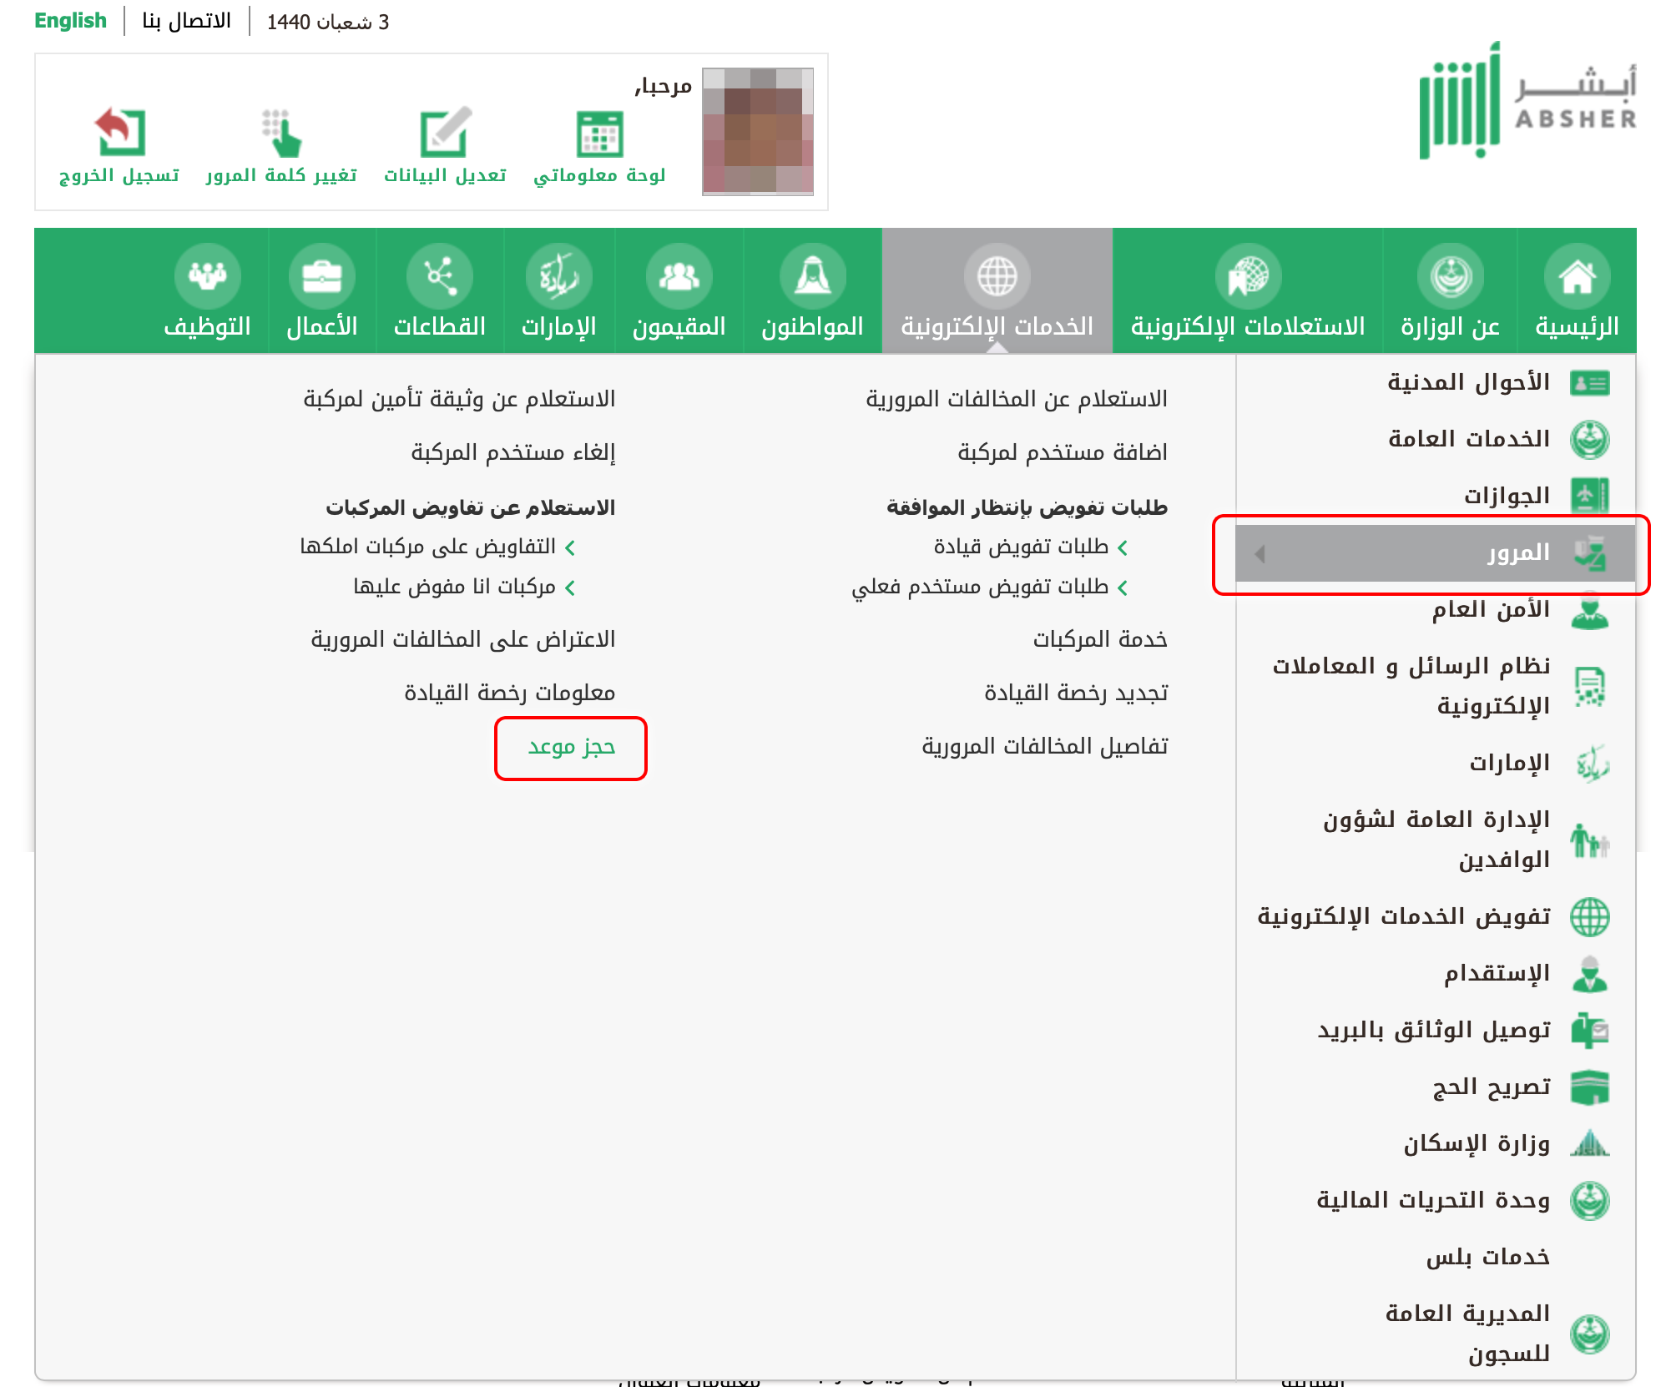Switch language to English
1666x1387 pixels.
tap(70, 21)
